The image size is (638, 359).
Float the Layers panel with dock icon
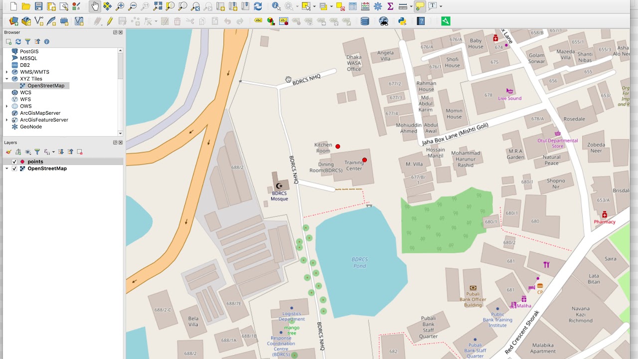pyautogui.click(x=115, y=143)
